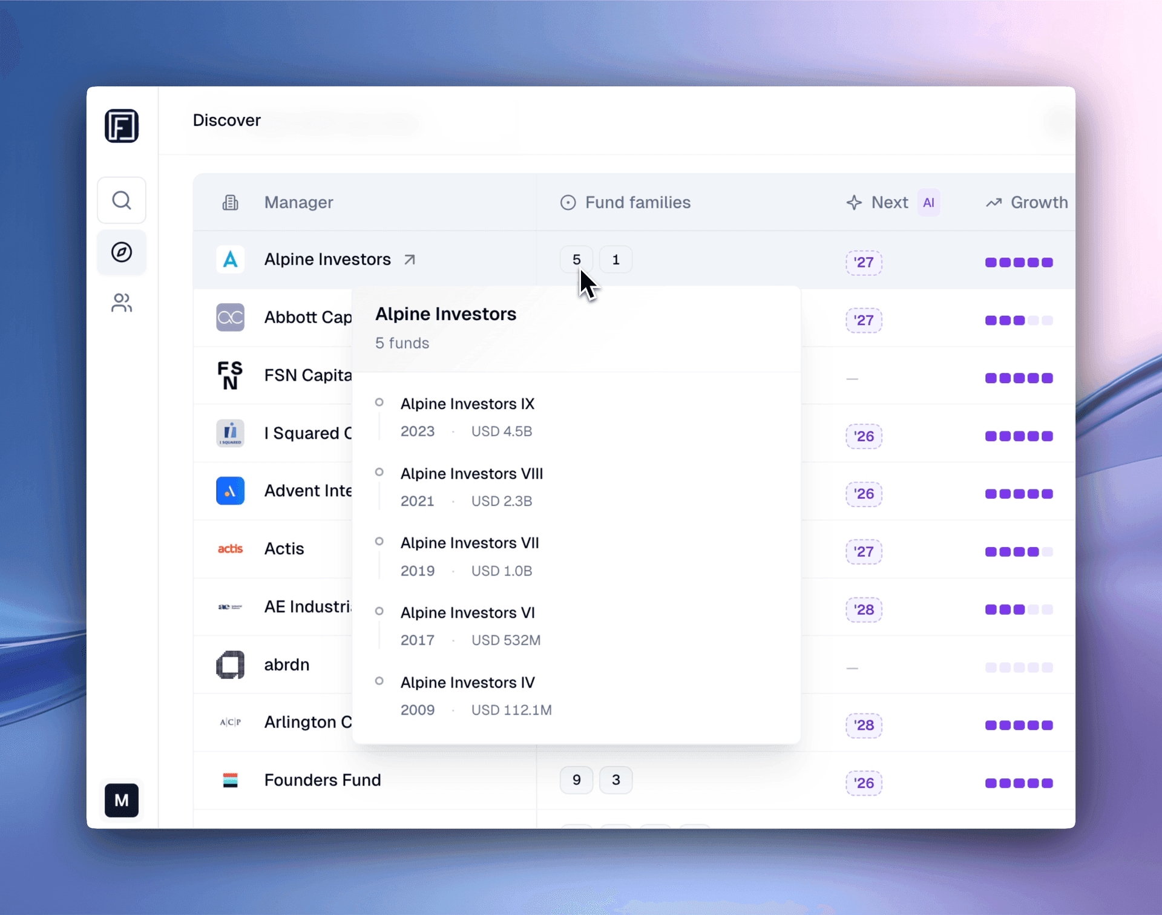
Task: Click Founders Fund badge showing 9
Action: pos(577,780)
